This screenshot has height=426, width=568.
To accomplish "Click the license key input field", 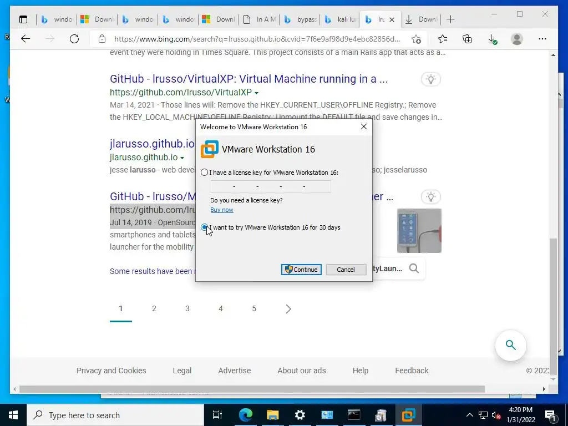I will 271,186.
